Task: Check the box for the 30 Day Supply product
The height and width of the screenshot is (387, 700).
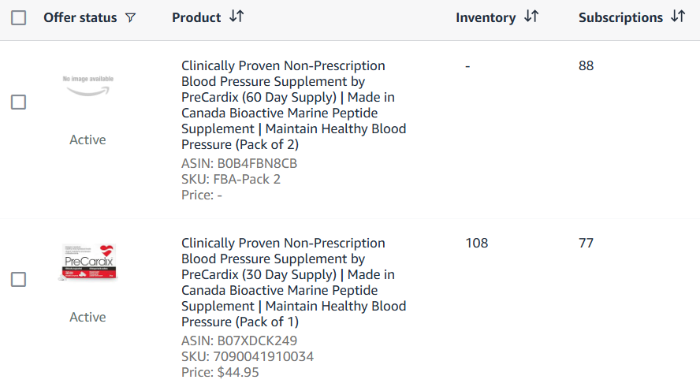Action: coord(18,280)
